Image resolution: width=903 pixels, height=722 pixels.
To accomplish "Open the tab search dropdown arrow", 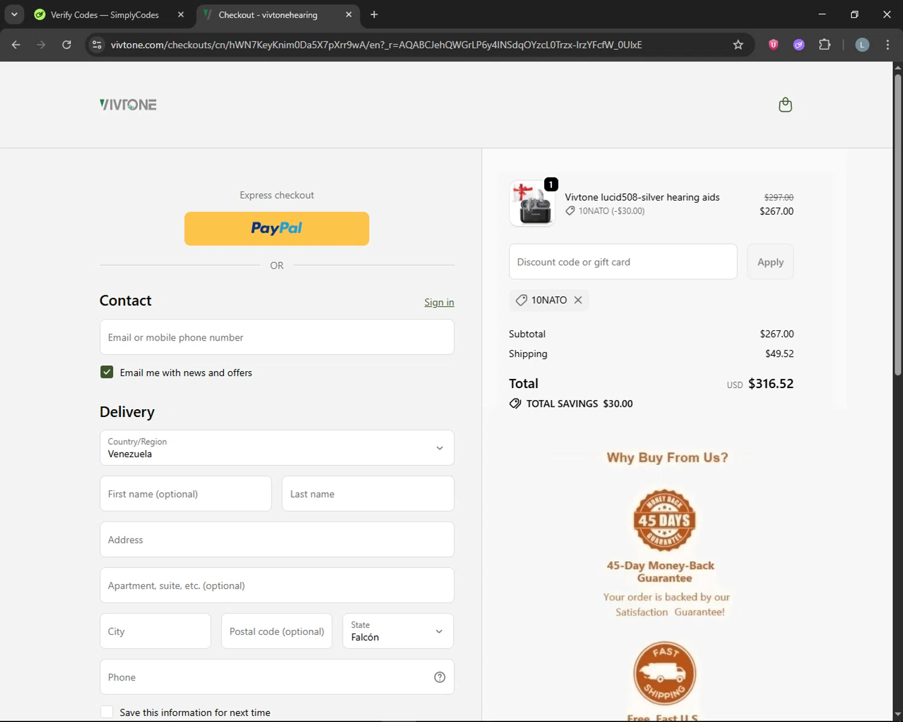I will coord(14,14).
